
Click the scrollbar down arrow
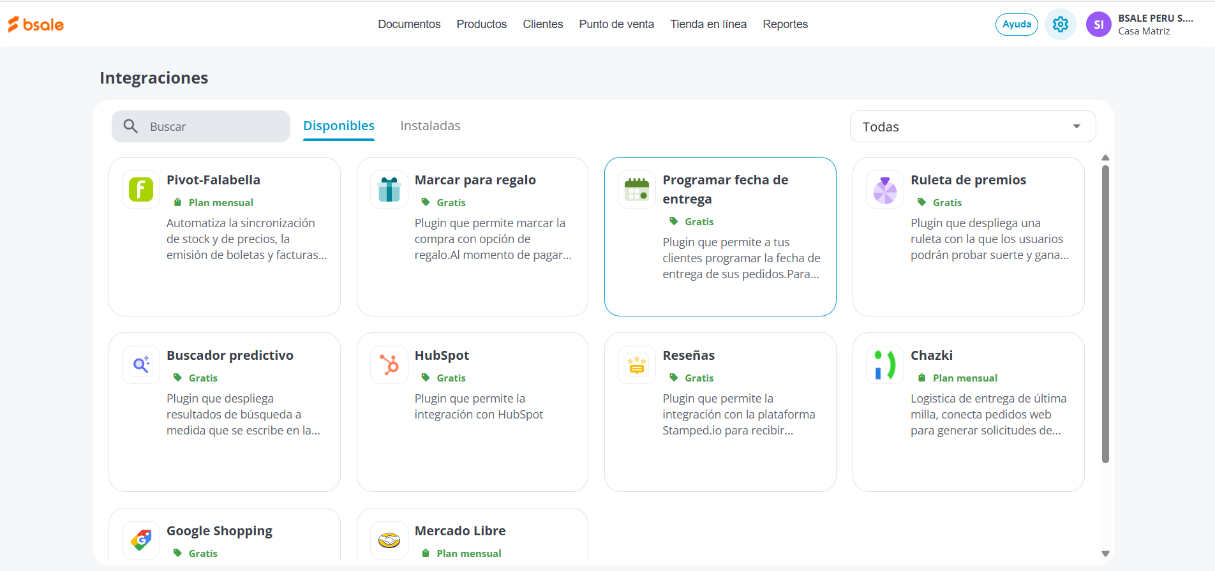click(x=1105, y=554)
